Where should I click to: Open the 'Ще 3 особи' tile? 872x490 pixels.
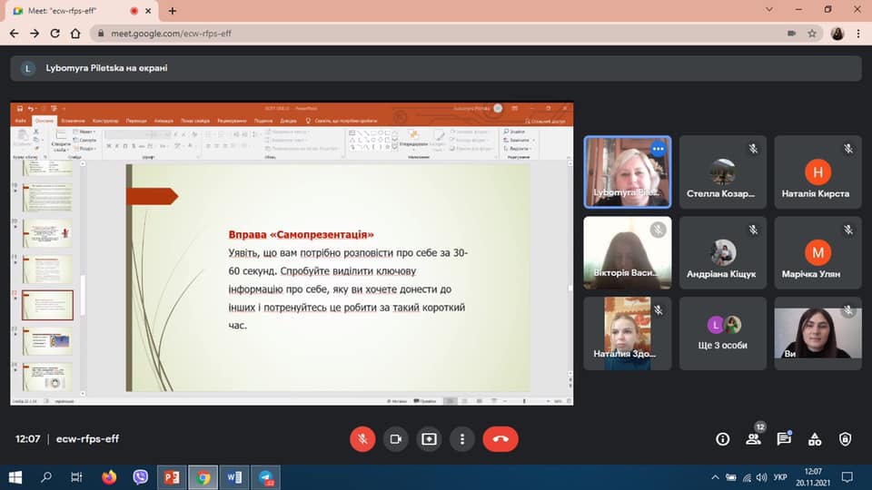[723, 333]
